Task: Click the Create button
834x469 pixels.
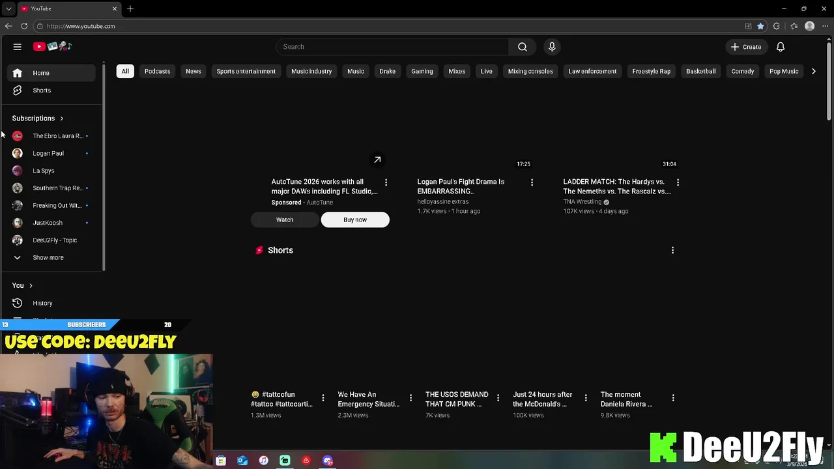Action: coord(746,47)
